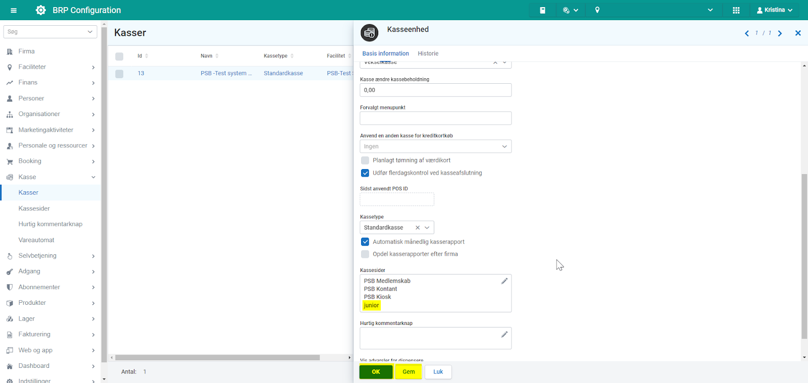The image size is (808, 383).
Task: Enable Planlagt tømning af værdikort
Action: [x=365, y=160]
